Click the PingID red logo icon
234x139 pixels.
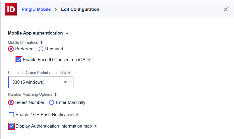click(11, 9)
